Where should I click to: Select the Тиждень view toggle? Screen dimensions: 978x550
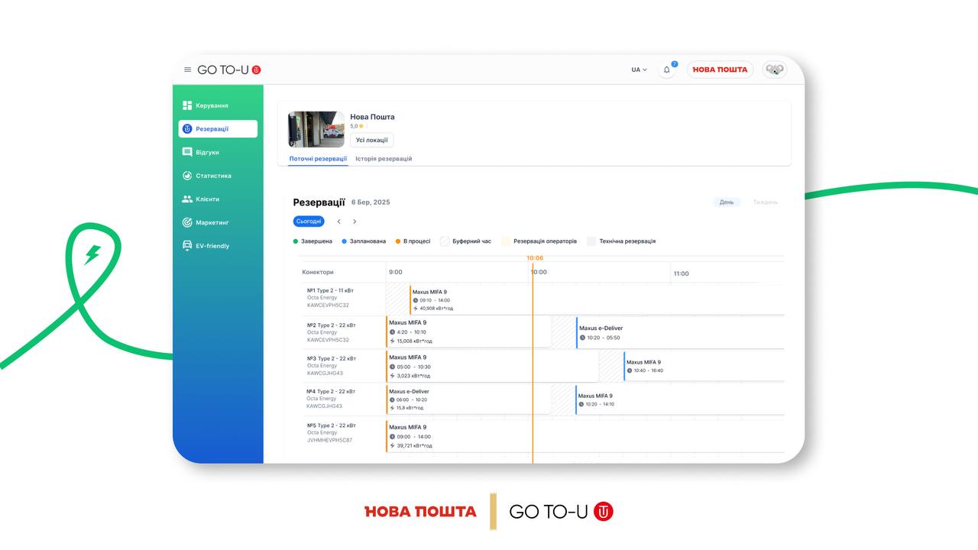766,202
